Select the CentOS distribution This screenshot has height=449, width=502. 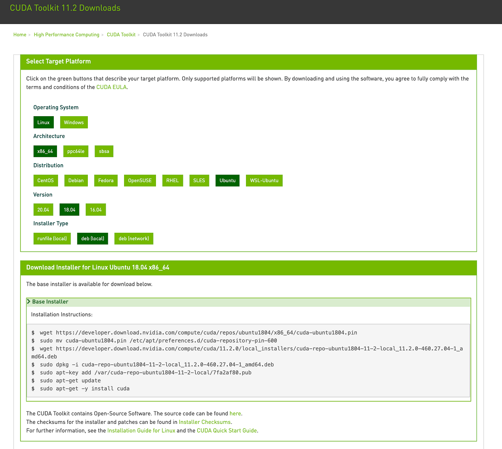[46, 180]
